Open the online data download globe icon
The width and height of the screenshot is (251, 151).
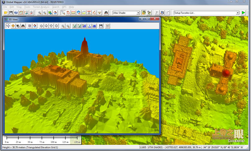point(16,12)
